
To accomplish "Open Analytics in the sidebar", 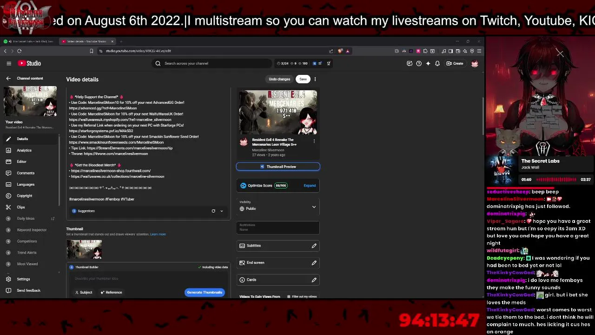I will pos(30,150).
